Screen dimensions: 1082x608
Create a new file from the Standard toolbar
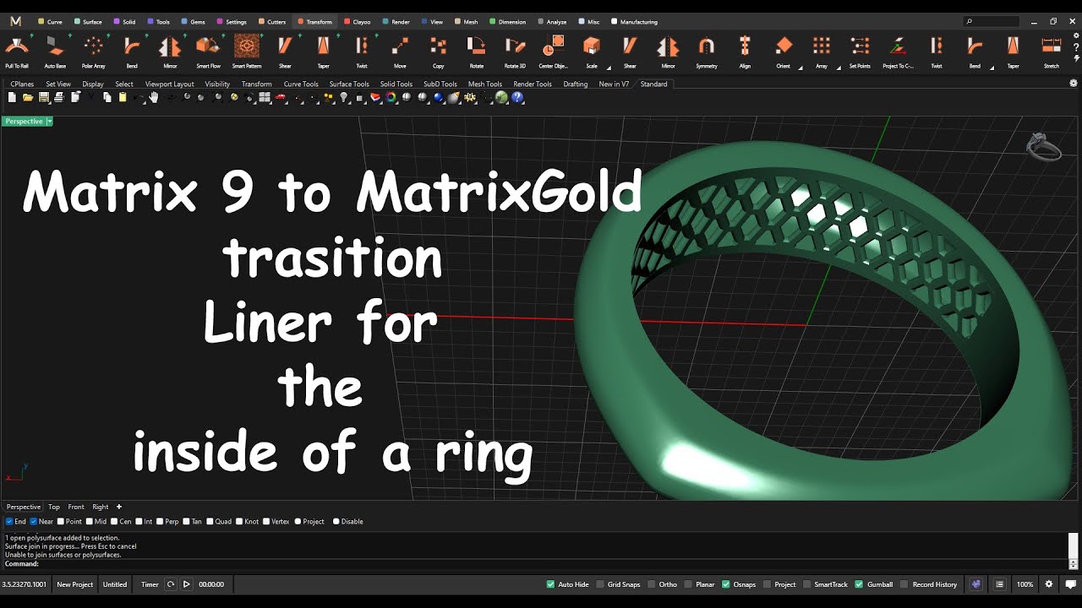point(12,98)
